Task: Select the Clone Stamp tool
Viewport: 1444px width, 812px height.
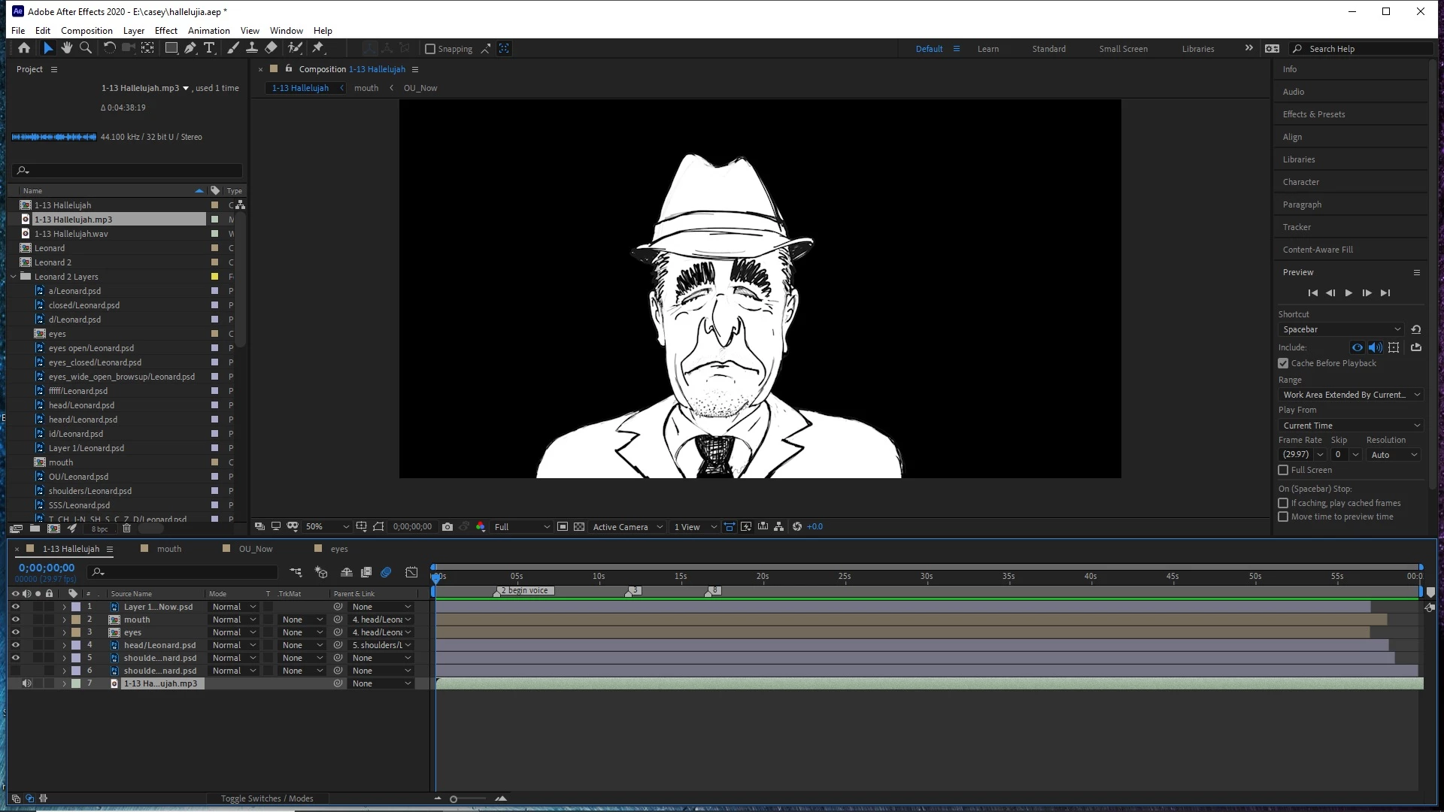Action: 252,48
